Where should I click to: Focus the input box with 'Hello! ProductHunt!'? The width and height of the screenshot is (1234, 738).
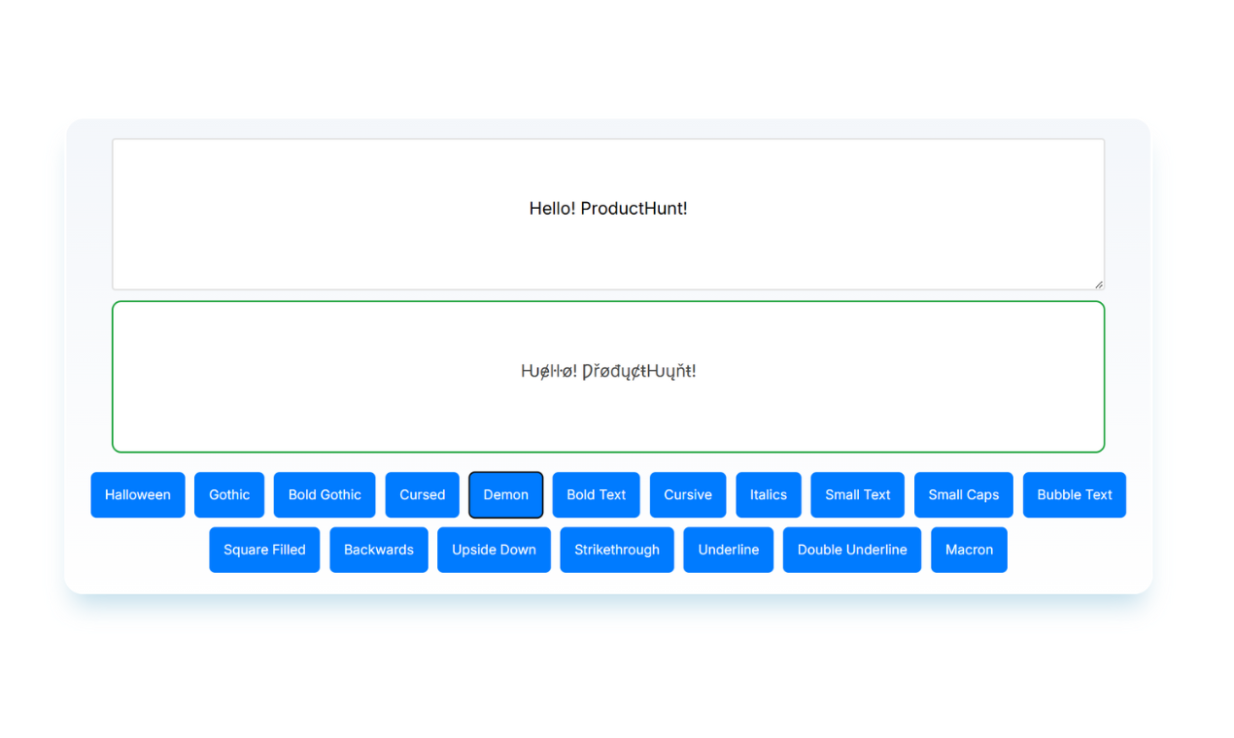[x=608, y=215]
